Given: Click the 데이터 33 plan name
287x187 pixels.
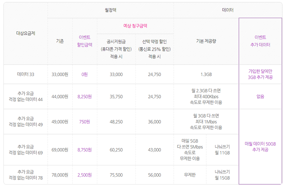Looking at the screenshot, I should tap(26, 74).
